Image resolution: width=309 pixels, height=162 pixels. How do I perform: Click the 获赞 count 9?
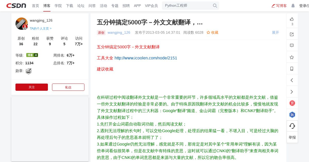(50, 44)
